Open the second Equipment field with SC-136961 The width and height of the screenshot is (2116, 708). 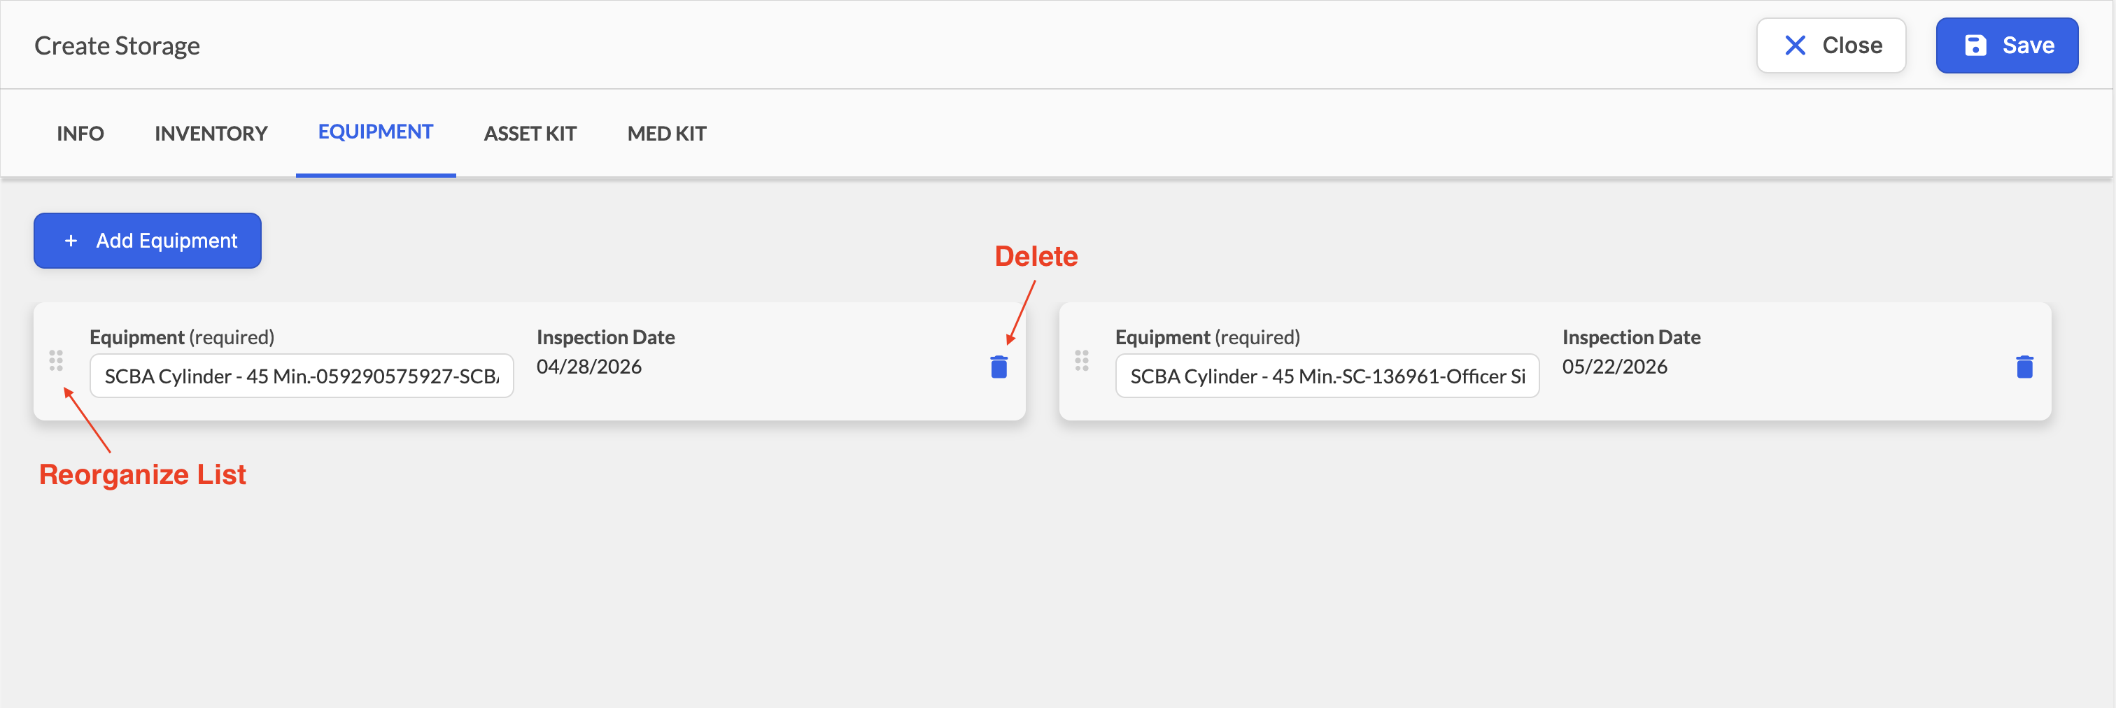click(x=1327, y=376)
